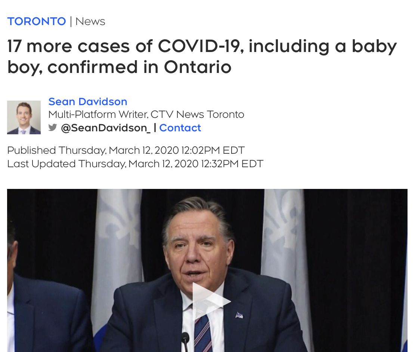Open Sean Davidson's author page link

(88, 101)
